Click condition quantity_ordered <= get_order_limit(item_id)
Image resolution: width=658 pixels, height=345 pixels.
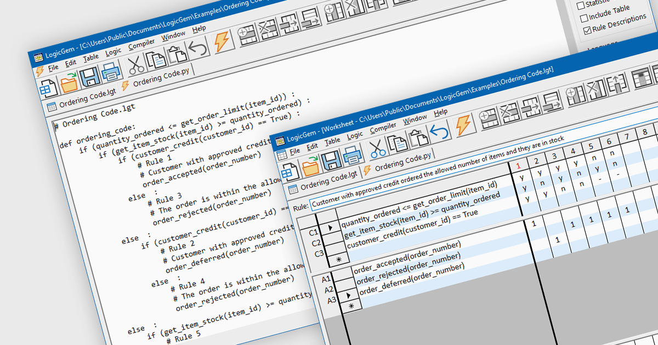pyautogui.click(x=419, y=204)
